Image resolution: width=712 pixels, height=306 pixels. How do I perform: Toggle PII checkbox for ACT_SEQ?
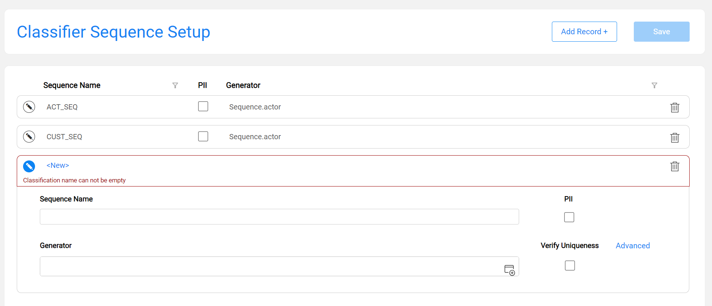(x=203, y=106)
